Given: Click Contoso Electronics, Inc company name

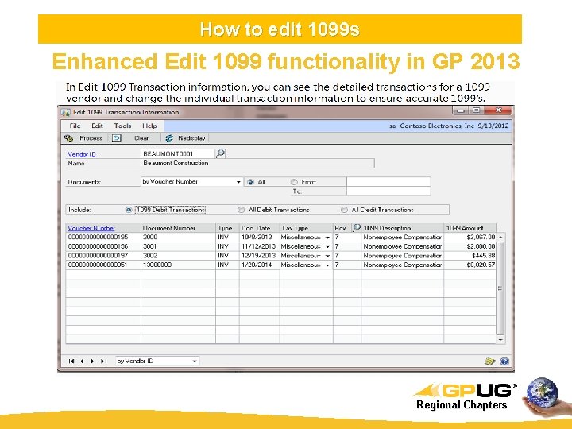Looking at the screenshot, I should click(x=437, y=126).
